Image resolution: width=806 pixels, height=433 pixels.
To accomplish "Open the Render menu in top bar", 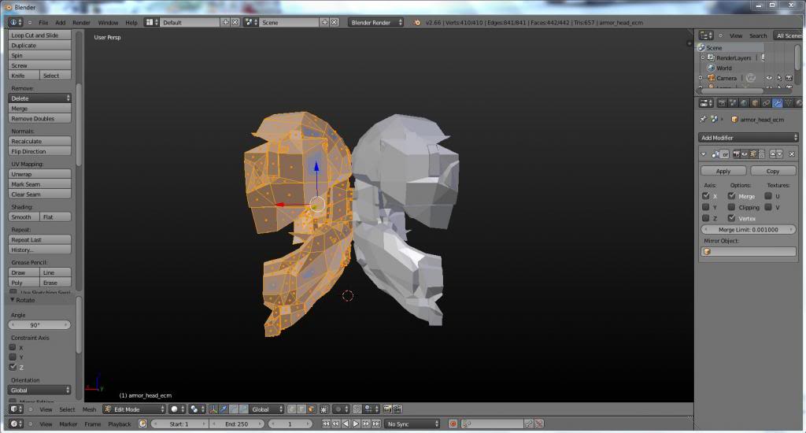I will [x=81, y=23].
